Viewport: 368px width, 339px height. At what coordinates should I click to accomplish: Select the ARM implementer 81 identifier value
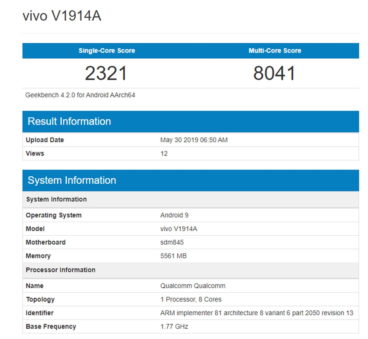click(x=257, y=313)
